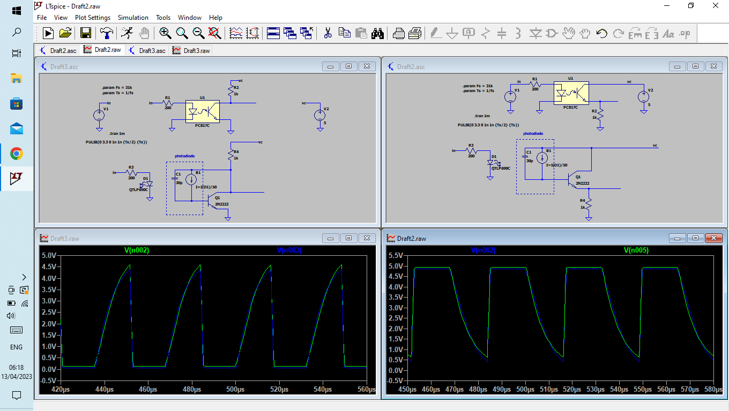Viewport: 729px width, 411px height.
Task: Cut selection with the scissors icon
Action: [x=328, y=33]
